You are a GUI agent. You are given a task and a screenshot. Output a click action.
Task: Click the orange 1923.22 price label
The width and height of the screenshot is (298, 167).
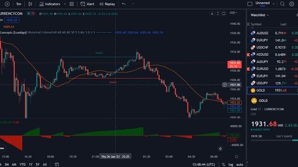[235, 103]
